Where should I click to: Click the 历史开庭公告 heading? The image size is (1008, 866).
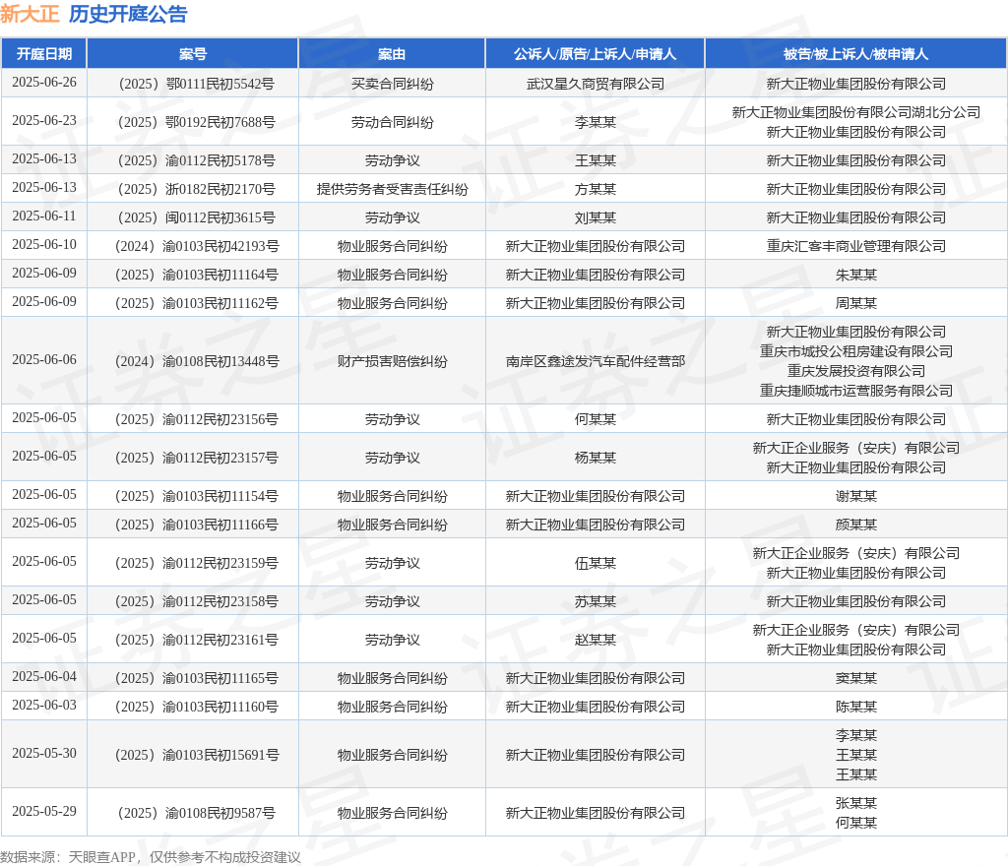[x=128, y=14]
